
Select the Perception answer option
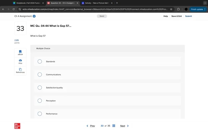(107, 101)
